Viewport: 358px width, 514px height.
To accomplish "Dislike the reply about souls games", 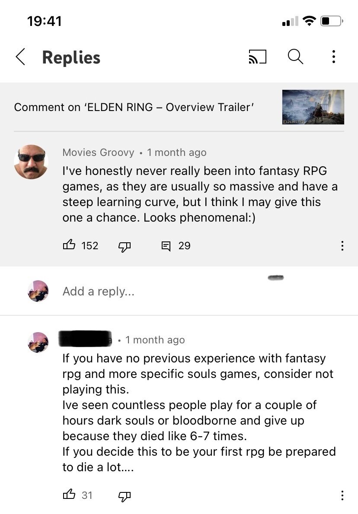I will (125, 496).
